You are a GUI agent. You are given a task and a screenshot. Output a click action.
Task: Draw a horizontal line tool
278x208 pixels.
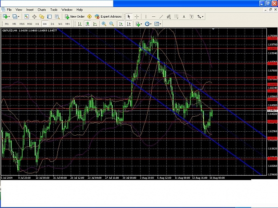154,16
